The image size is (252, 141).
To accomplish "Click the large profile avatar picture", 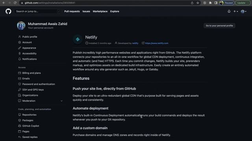I will click(21, 25).
